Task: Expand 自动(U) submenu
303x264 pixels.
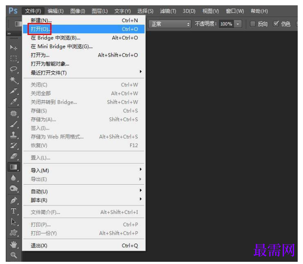Action: coord(84,191)
